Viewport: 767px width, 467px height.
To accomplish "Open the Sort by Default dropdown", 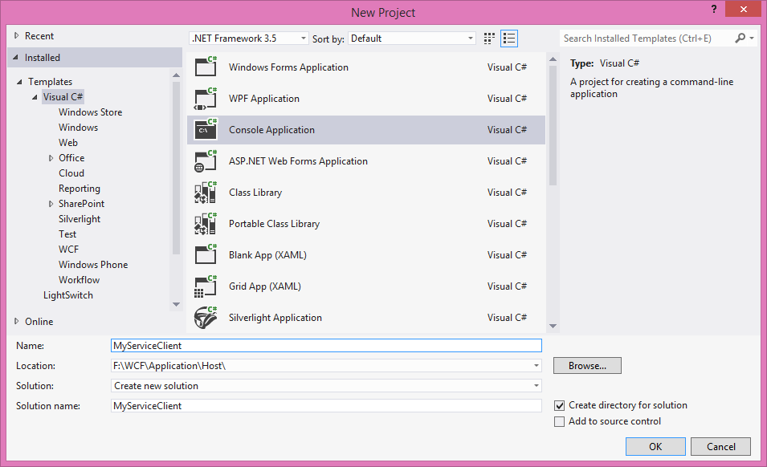I will (412, 38).
